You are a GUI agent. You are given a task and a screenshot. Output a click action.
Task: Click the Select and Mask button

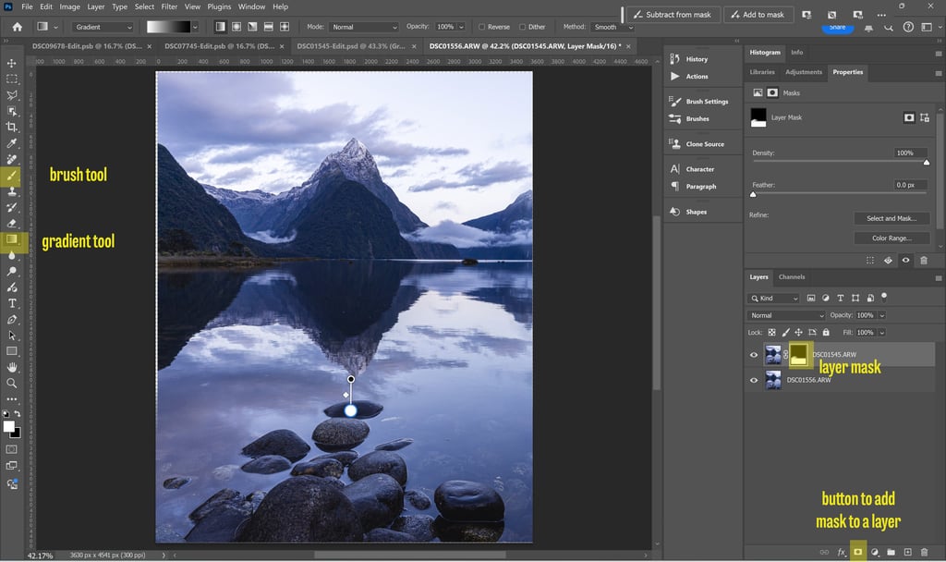pos(891,218)
